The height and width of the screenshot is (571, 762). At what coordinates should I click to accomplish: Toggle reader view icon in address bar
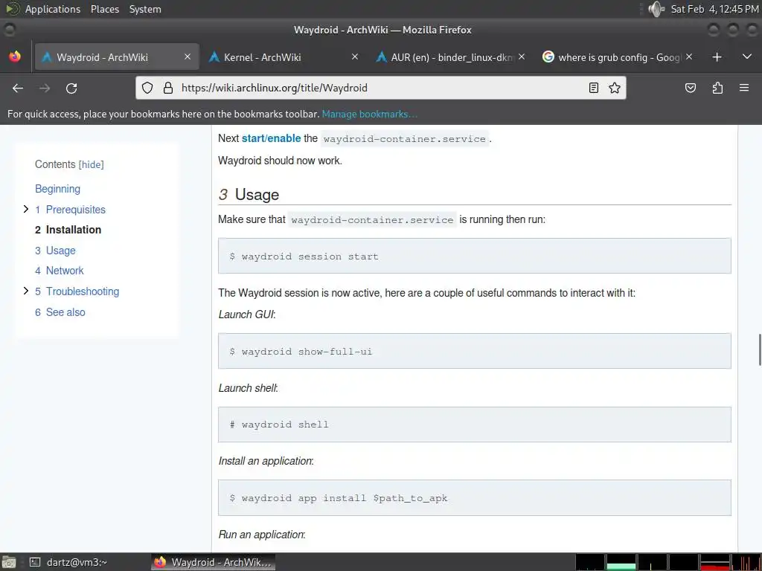(593, 88)
